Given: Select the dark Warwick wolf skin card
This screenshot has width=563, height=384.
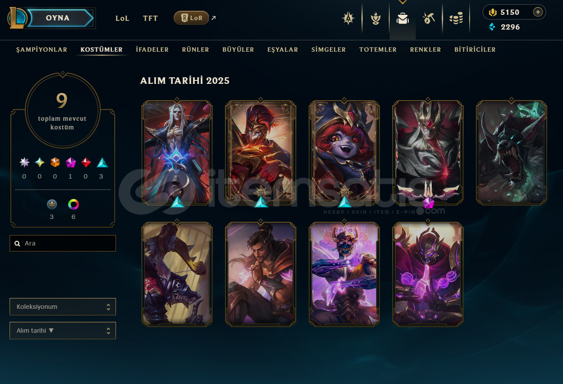Looking at the screenshot, I should point(511,152).
